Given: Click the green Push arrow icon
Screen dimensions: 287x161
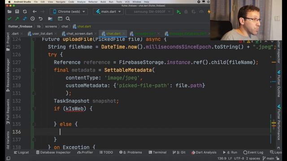Looking at the screenshot, I should tap(17, 19).
